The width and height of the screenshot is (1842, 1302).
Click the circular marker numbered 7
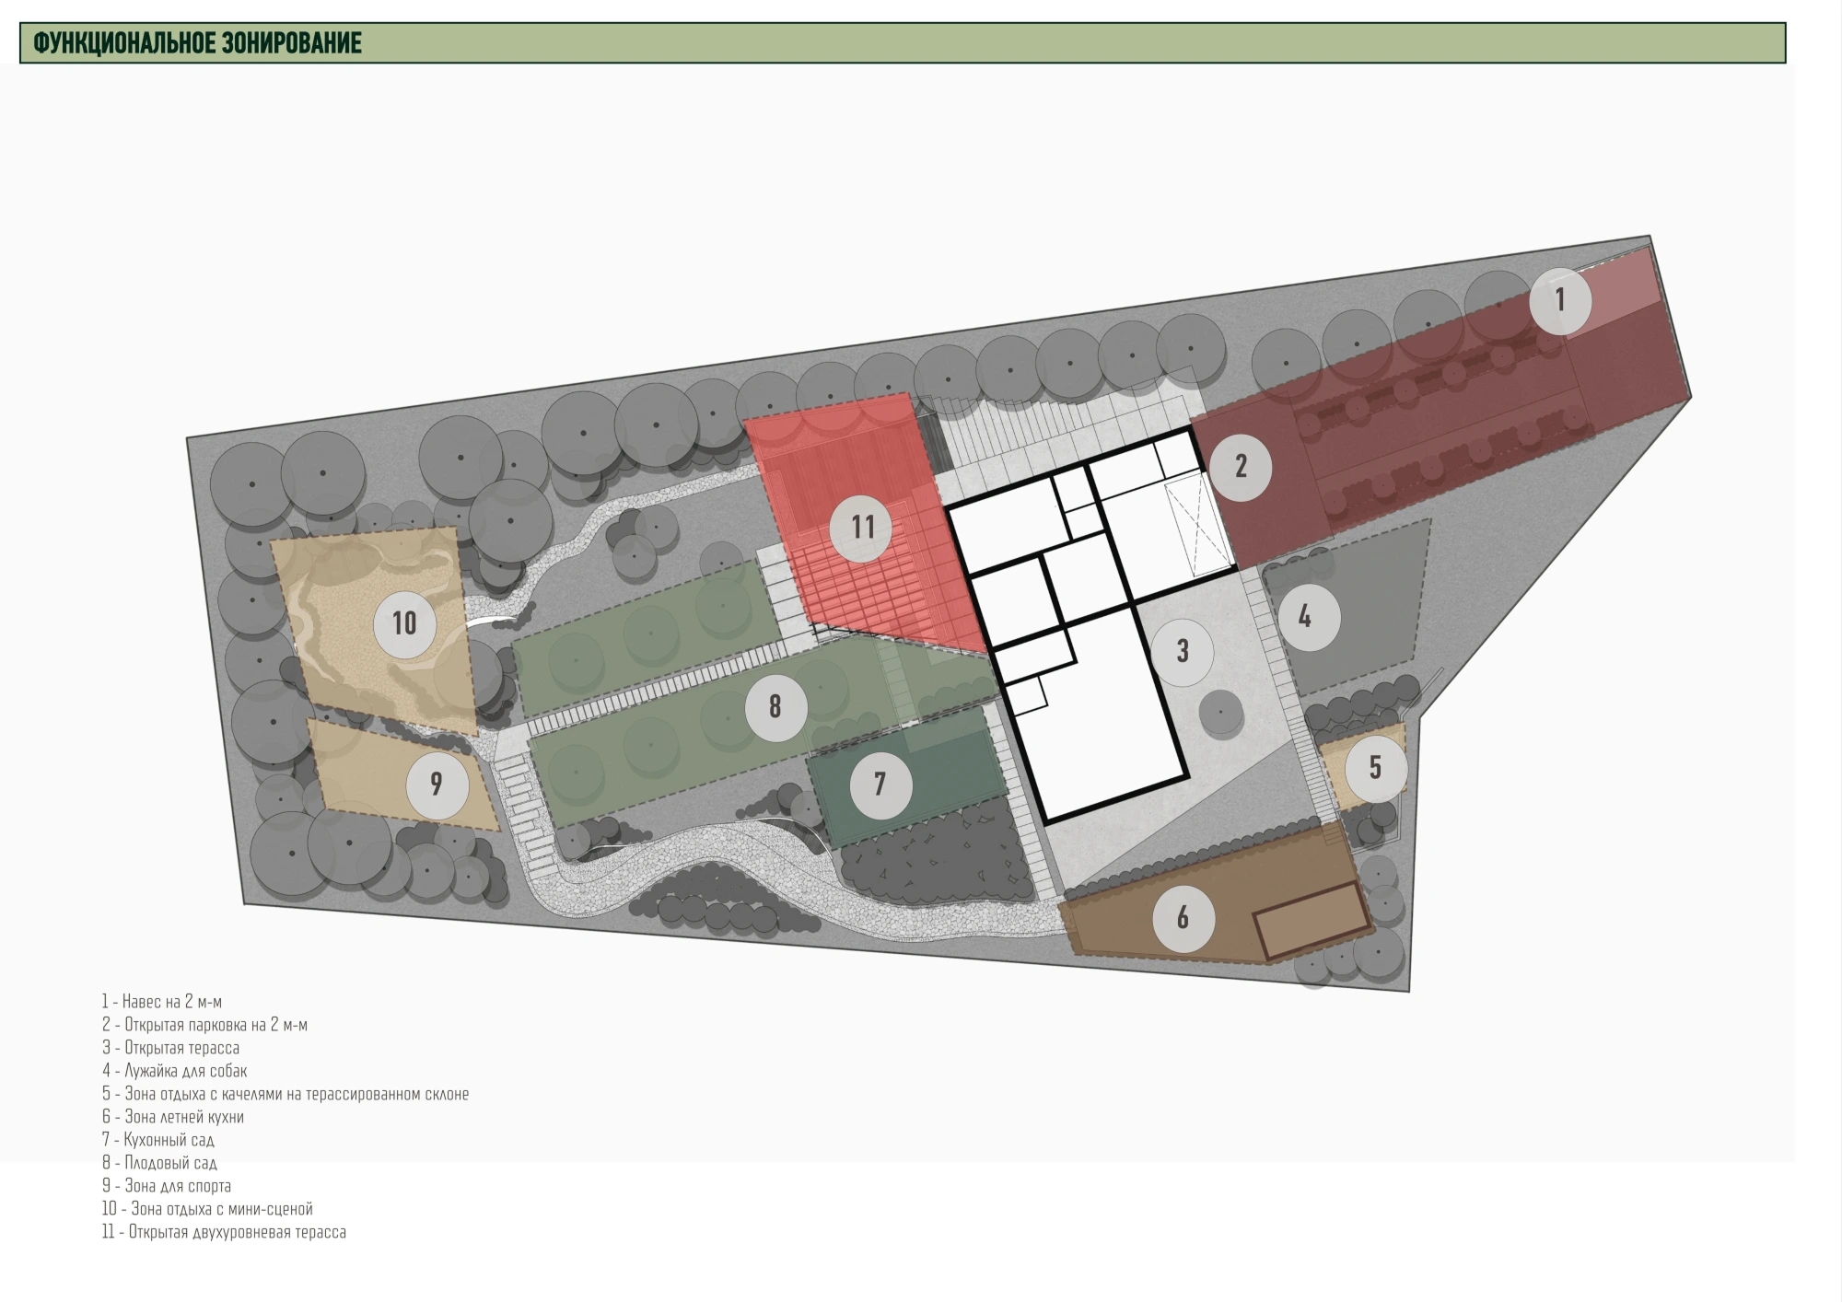point(880,785)
